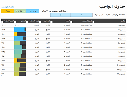Select subject cell in المشروع ٥ row
Image resolution: width=127 pixels, height=97 pixels.
(x=87, y=43)
